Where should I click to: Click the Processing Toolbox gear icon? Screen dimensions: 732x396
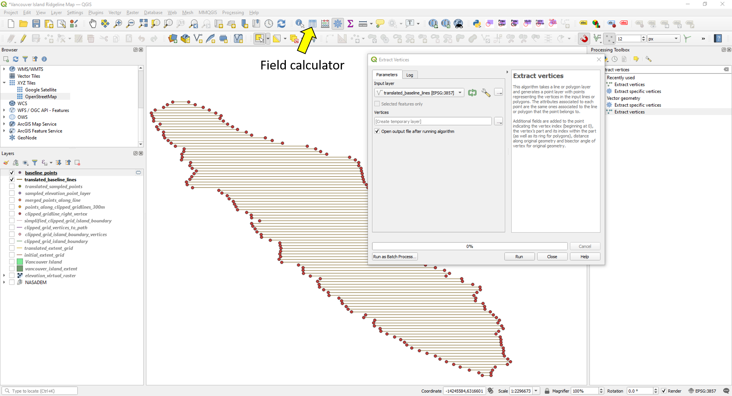[x=337, y=24]
